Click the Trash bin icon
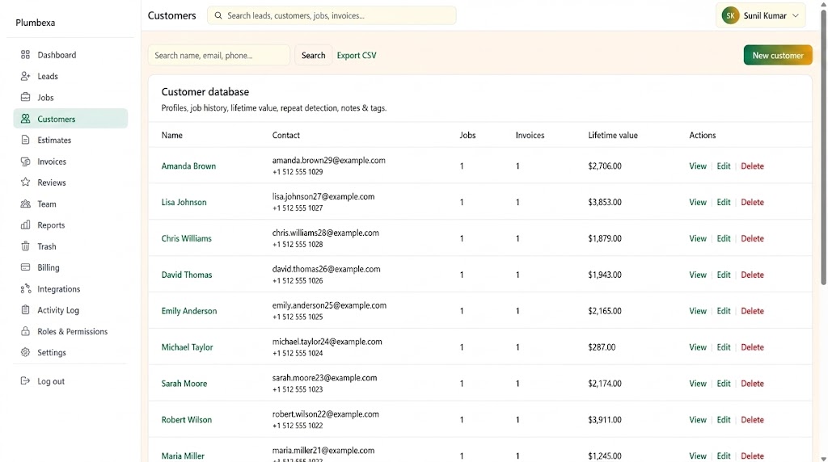The width and height of the screenshot is (828, 462). pos(25,246)
